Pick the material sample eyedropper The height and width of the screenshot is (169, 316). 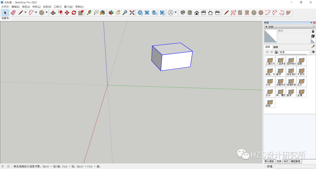point(312,46)
